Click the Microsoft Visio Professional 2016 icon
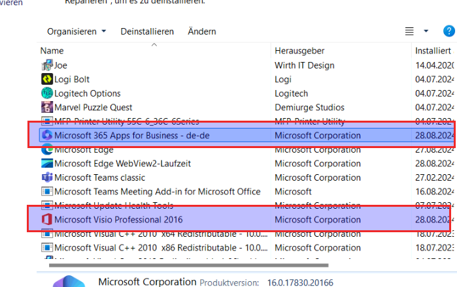The width and height of the screenshot is (457, 287). click(x=46, y=220)
